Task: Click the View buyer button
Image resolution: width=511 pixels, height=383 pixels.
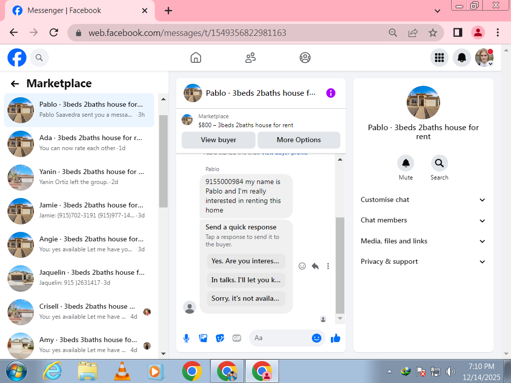Action: point(219,140)
